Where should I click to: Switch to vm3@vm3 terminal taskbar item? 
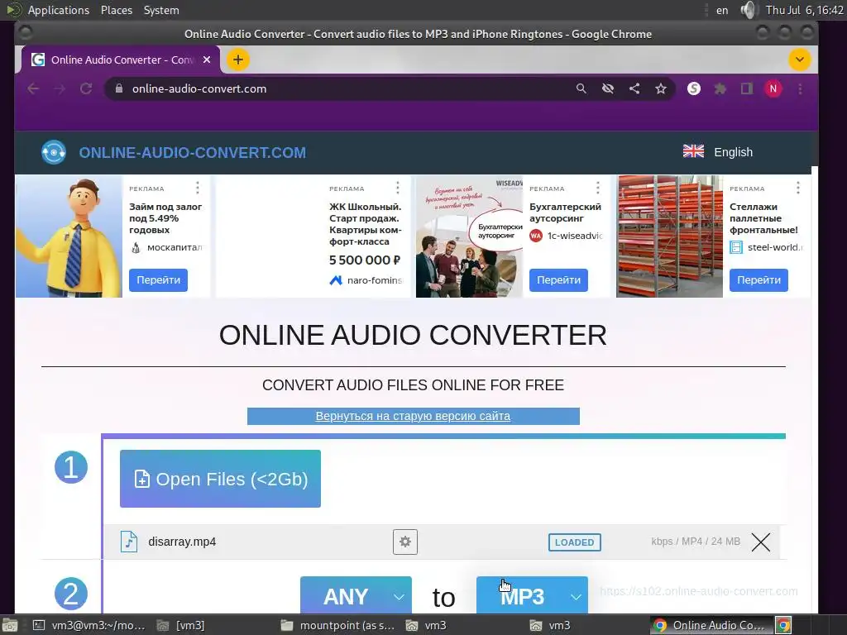click(x=89, y=625)
